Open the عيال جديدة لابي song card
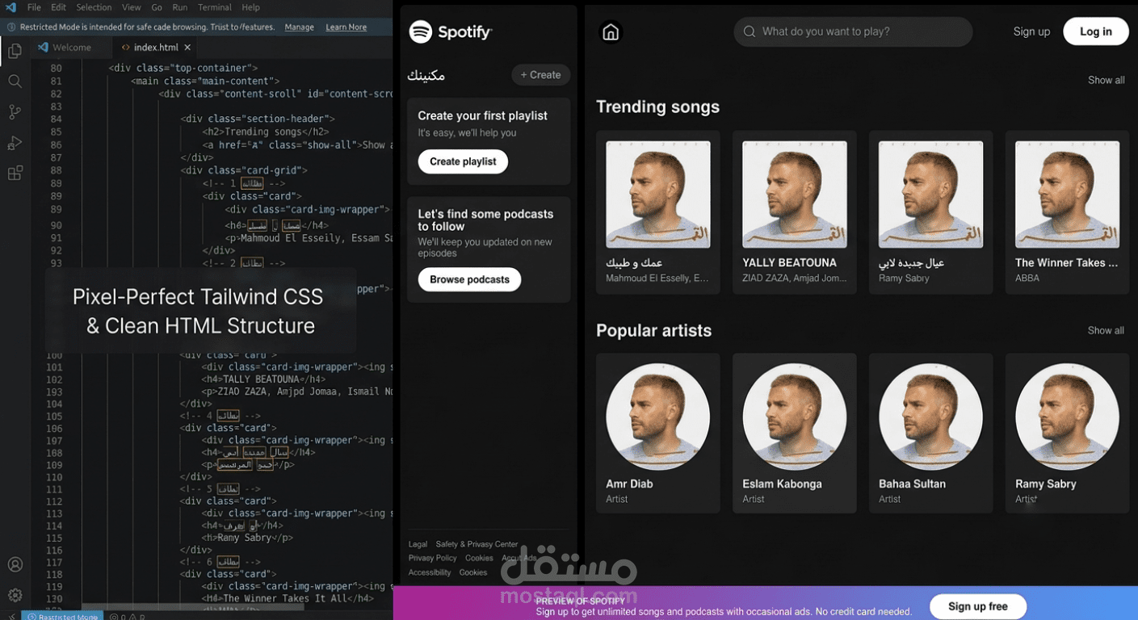 point(930,212)
